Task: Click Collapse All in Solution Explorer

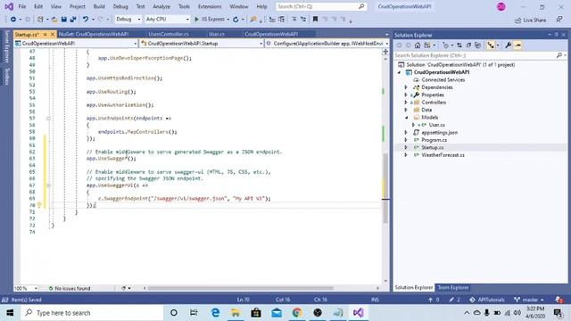Action: (468, 45)
